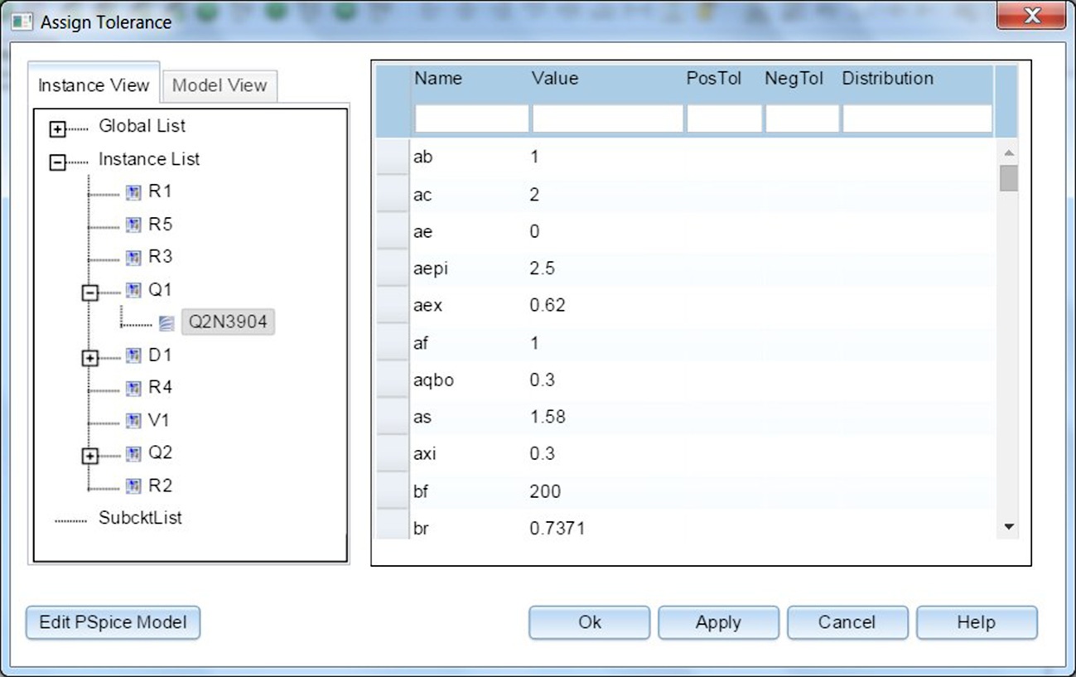Expand the Q2 tree node

click(90, 457)
